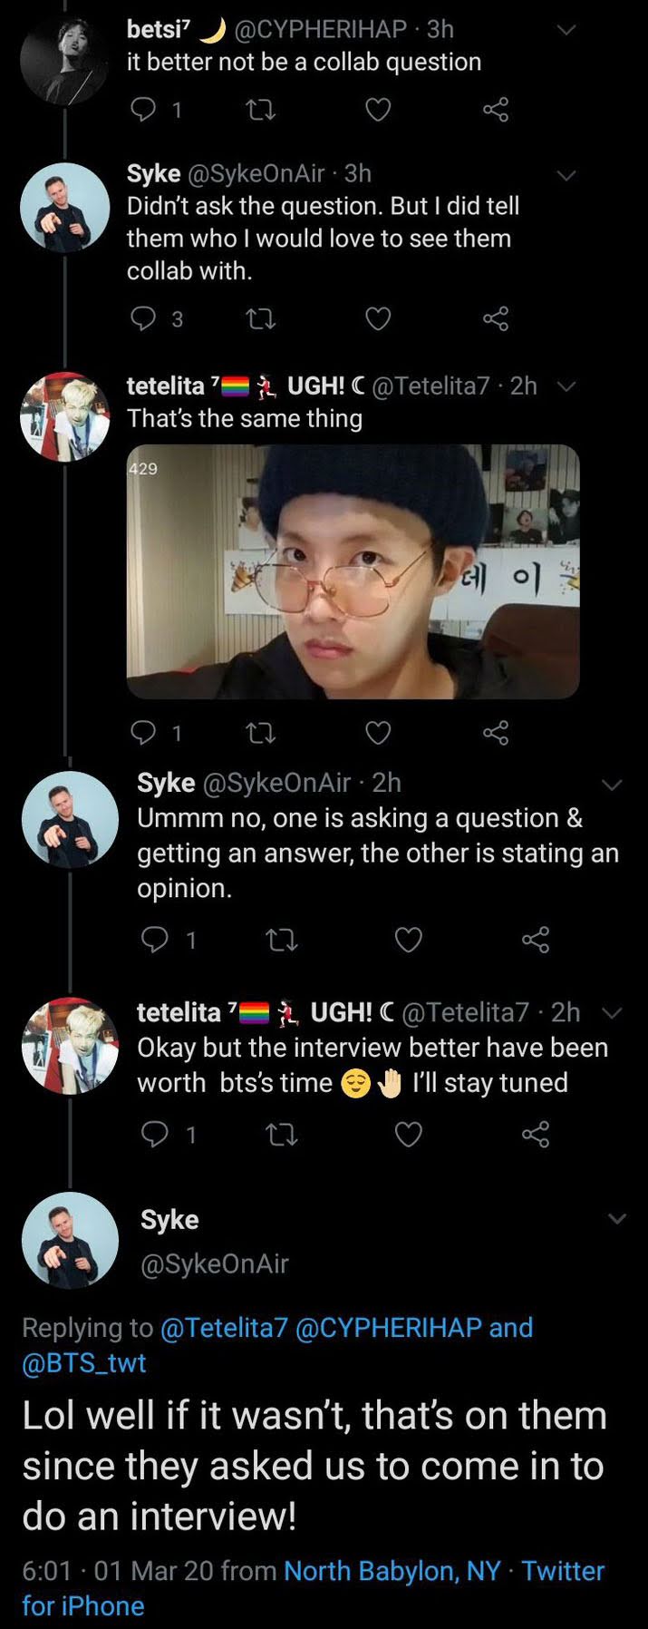This screenshot has width=648, height=1629.
Task: Like Syke's "stating an opinion" tweet
Action: [x=408, y=940]
